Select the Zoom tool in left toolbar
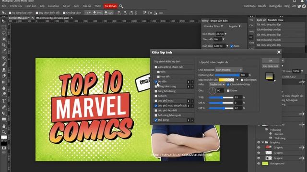Image resolution: width=307 pixels, height=172 pixels. click(4, 132)
